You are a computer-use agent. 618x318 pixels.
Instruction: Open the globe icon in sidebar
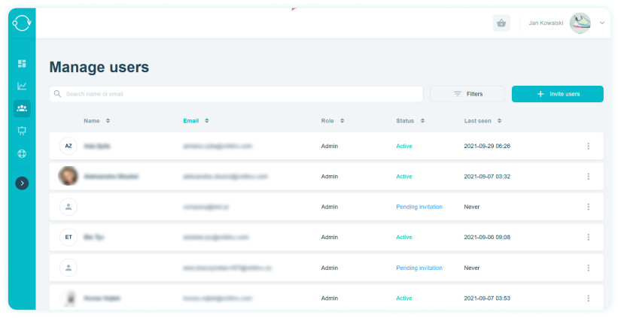pos(22,153)
